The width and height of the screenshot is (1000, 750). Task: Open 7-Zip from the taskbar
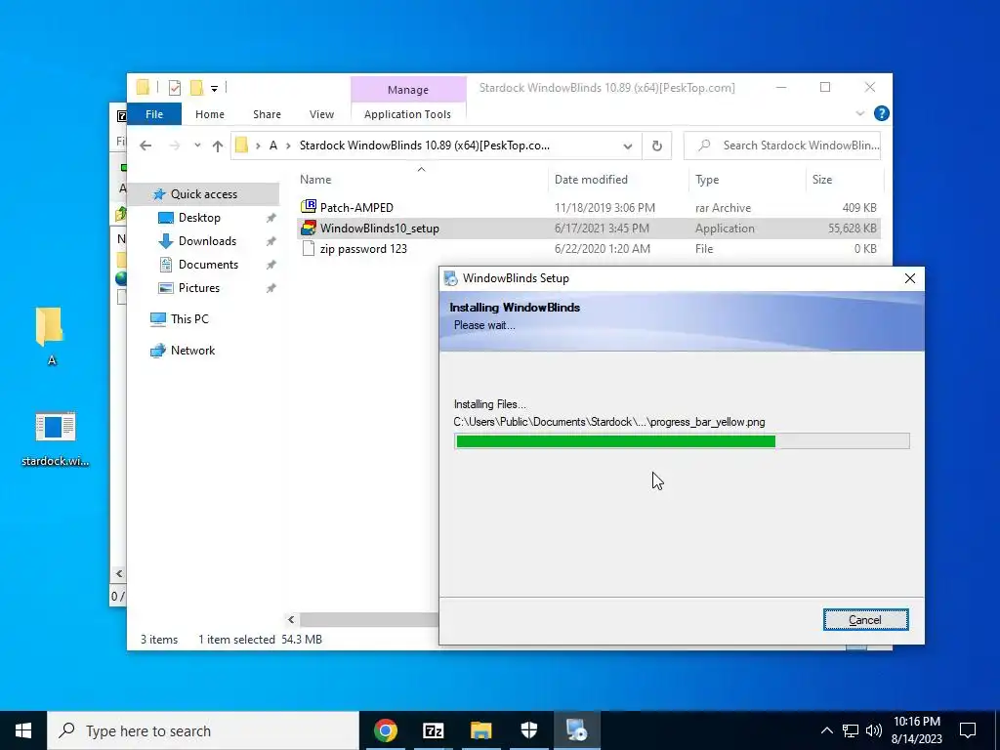pos(433,730)
